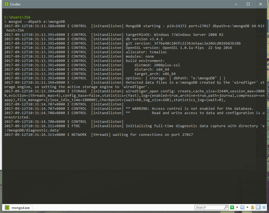Maximize the Cmder window

pyautogui.click(x=248, y=4)
